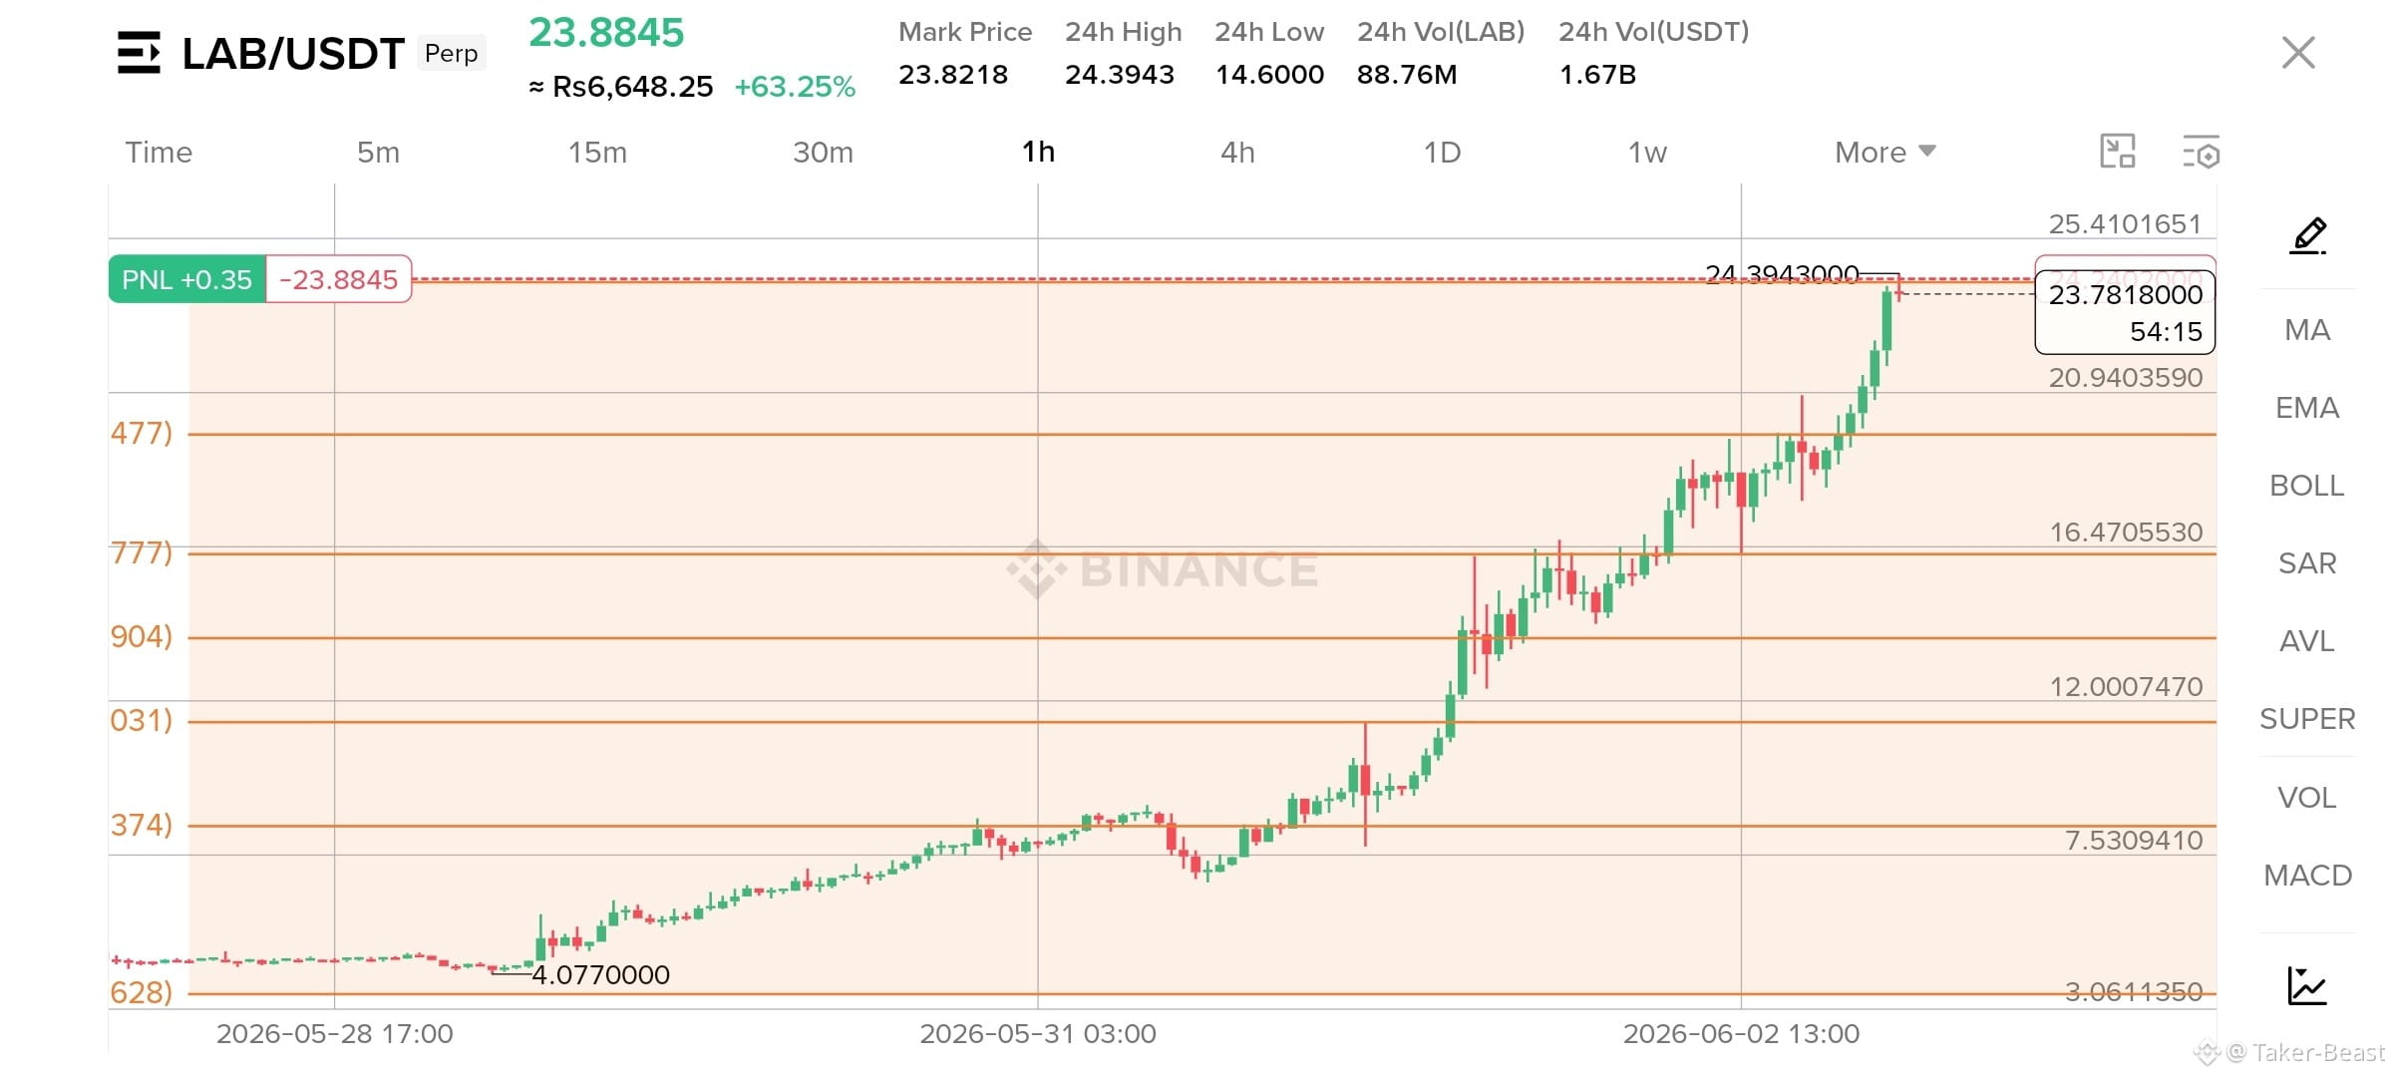Click the 24h High value 24.3943
This screenshot has height=1077, width=2393.
click(x=1120, y=75)
